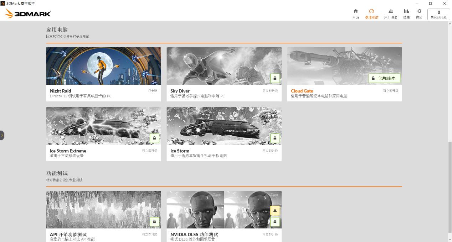Close the 3DMark window
Image resolution: width=452 pixels, height=242 pixels.
click(x=445, y=3)
